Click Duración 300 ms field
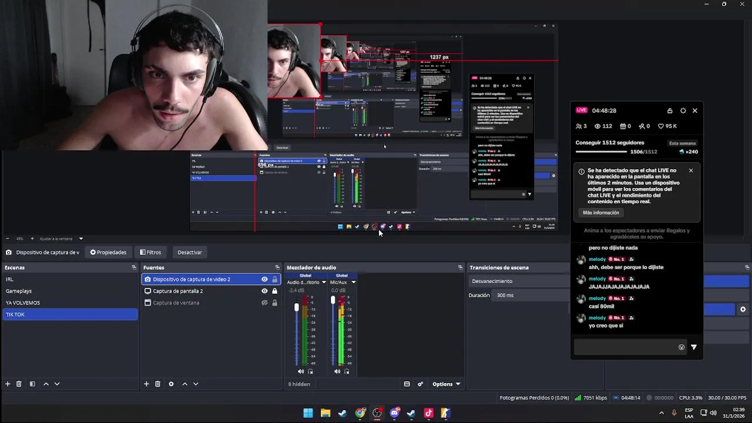This screenshot has width=752, height=423. [532, 295]
